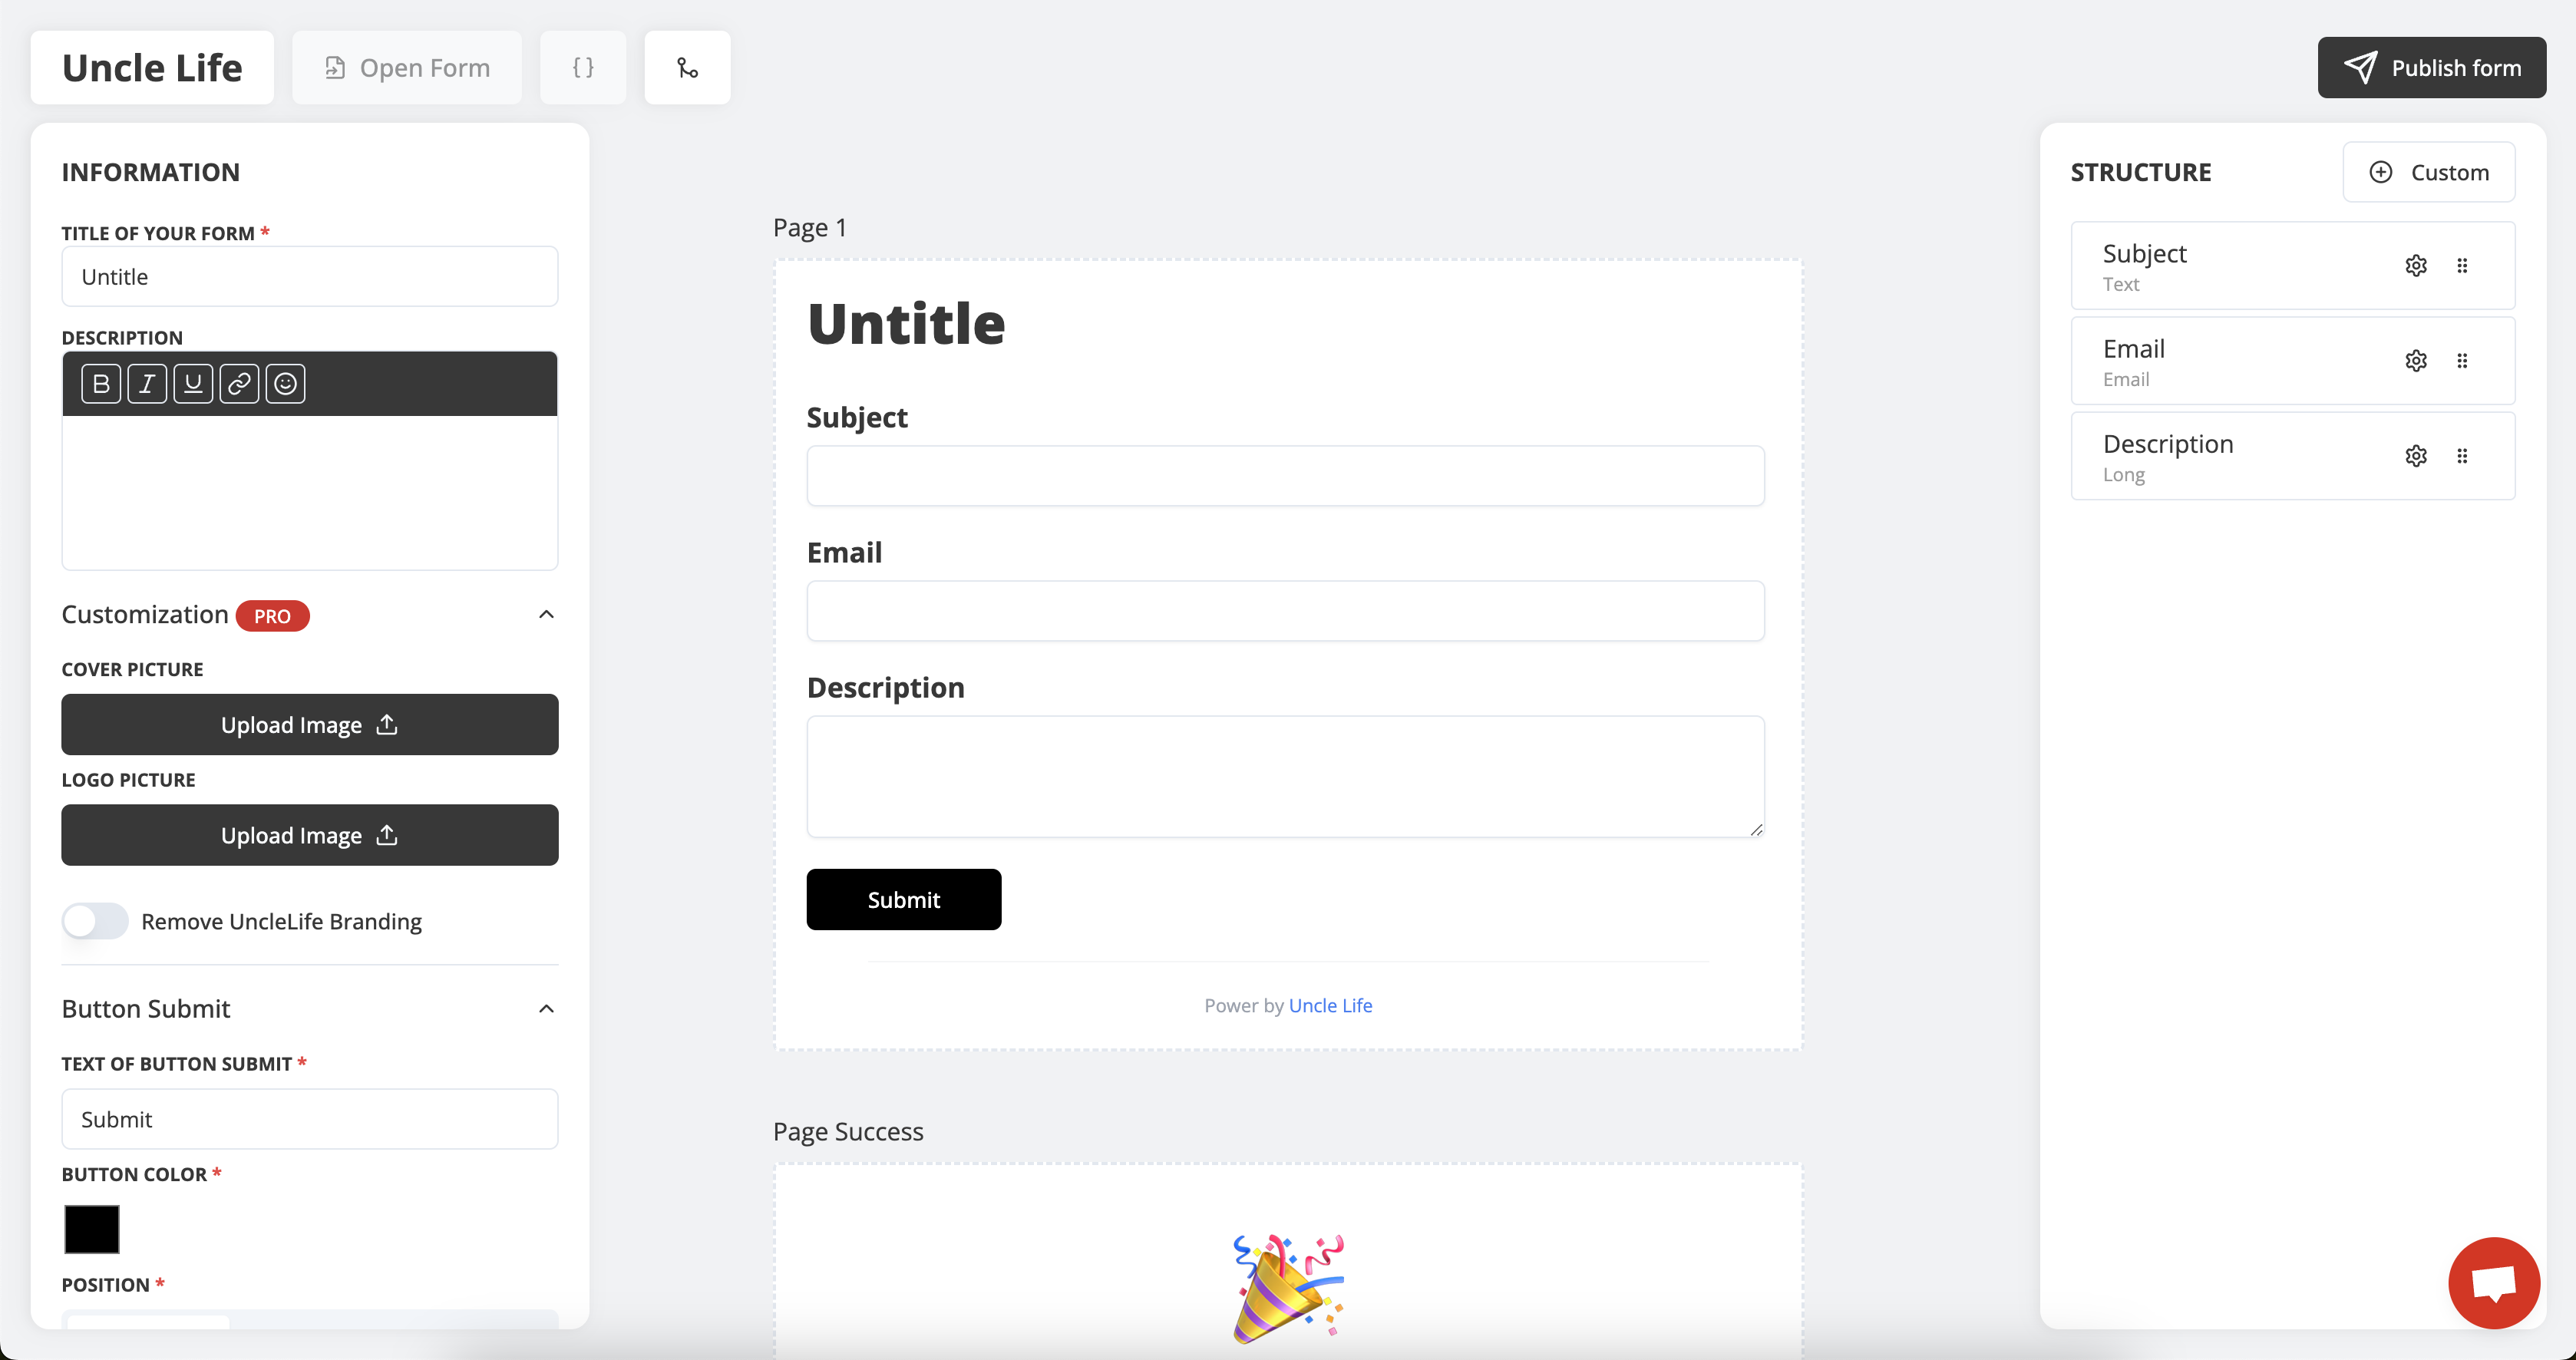Insert a link using the link icon
The height and width of the screenshot is (1360, 2576).
tap(239, 384)
